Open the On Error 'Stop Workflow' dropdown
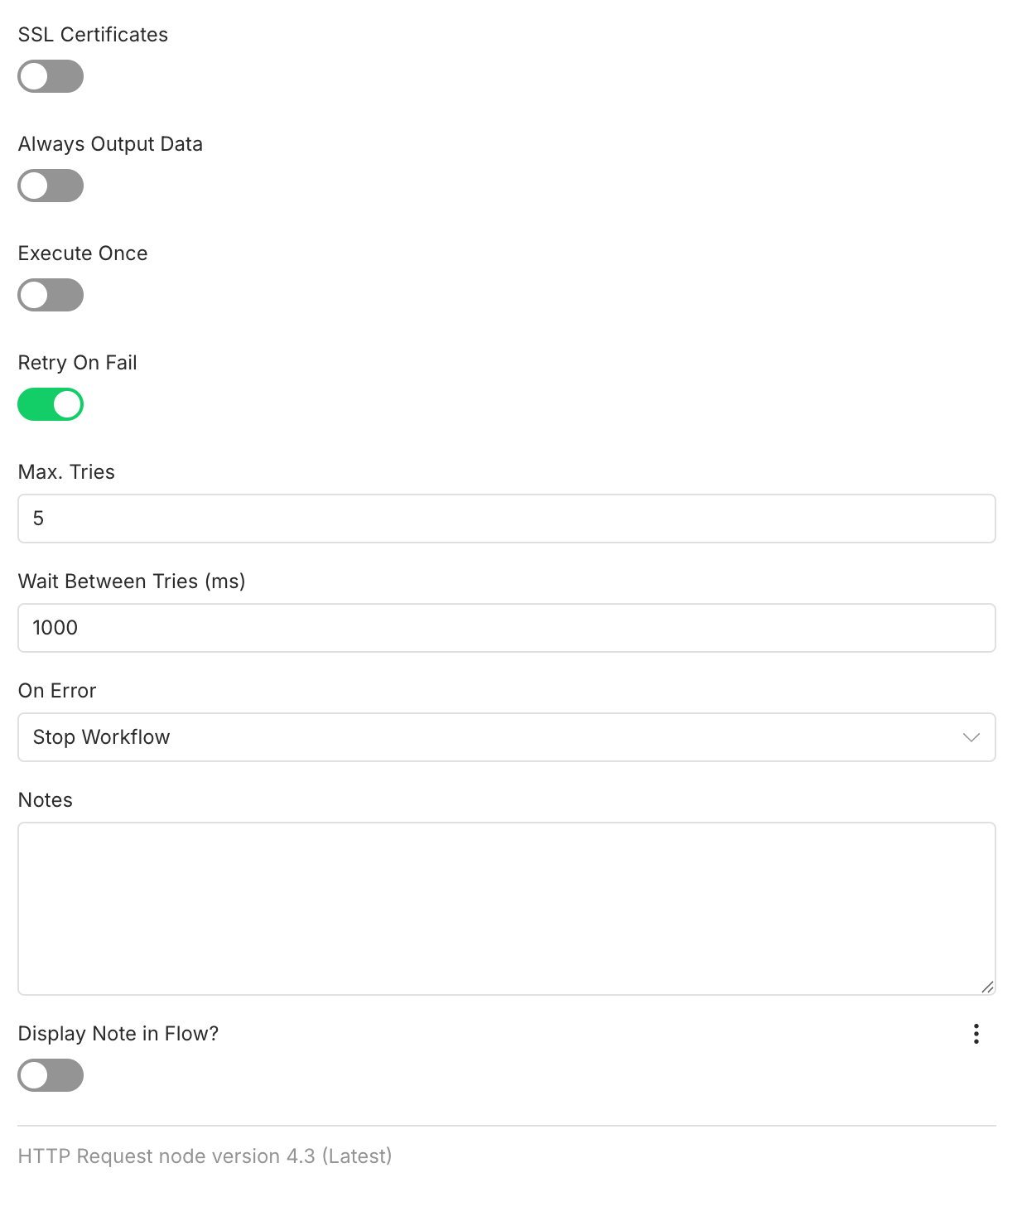This screenshot has height=1221, width=1017. click(497, 737)
